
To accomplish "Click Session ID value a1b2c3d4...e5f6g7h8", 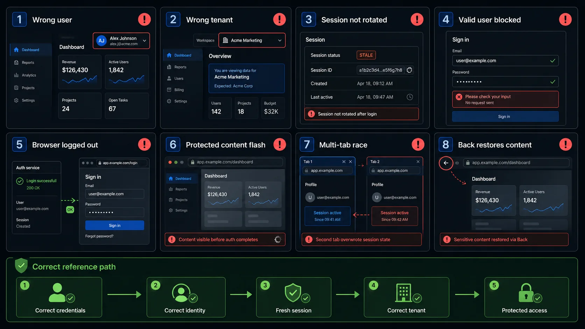I will (x=381, y=70).
